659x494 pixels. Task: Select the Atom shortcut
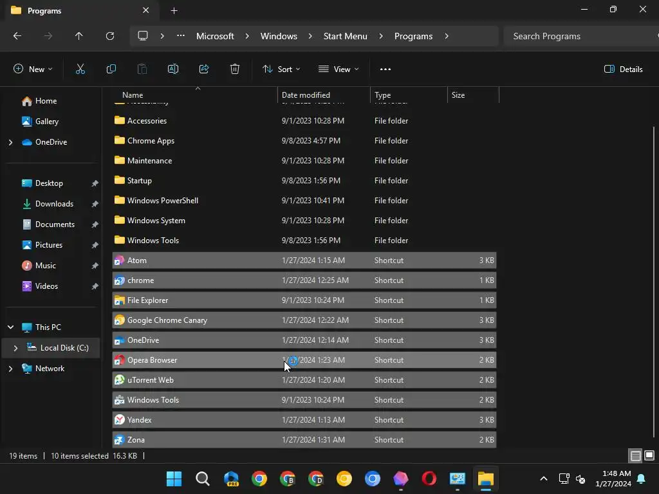(304, 261)
